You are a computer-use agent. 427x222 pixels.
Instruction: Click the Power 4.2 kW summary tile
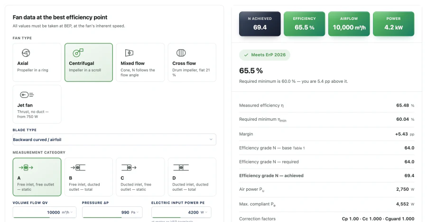coord(393,24)
